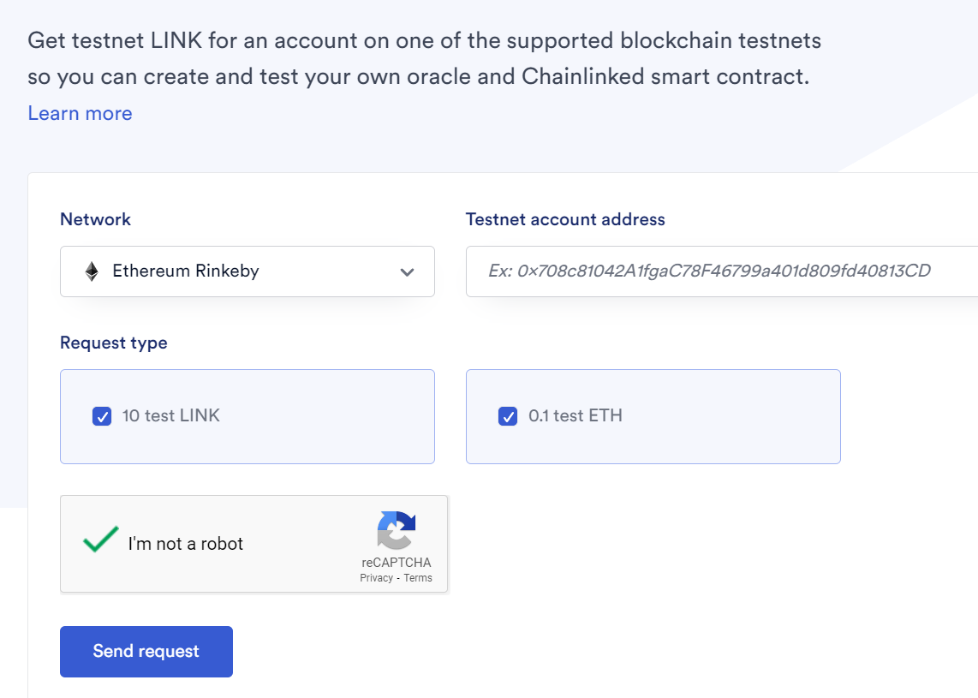This screenshot has height=698, width=978.
Task: Click the "Testnet account address" field label
Action: coord(565,219)
